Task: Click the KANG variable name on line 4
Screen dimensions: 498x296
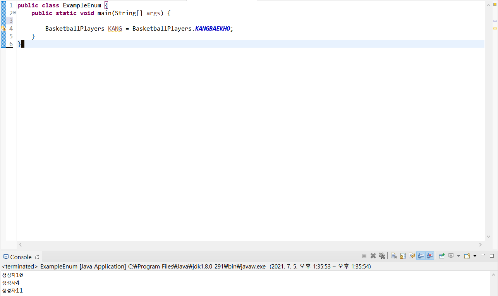Action: click(x=115, y=29)
